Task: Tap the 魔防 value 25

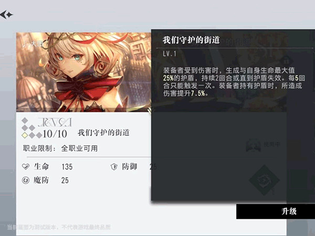Action: point(65,180)
